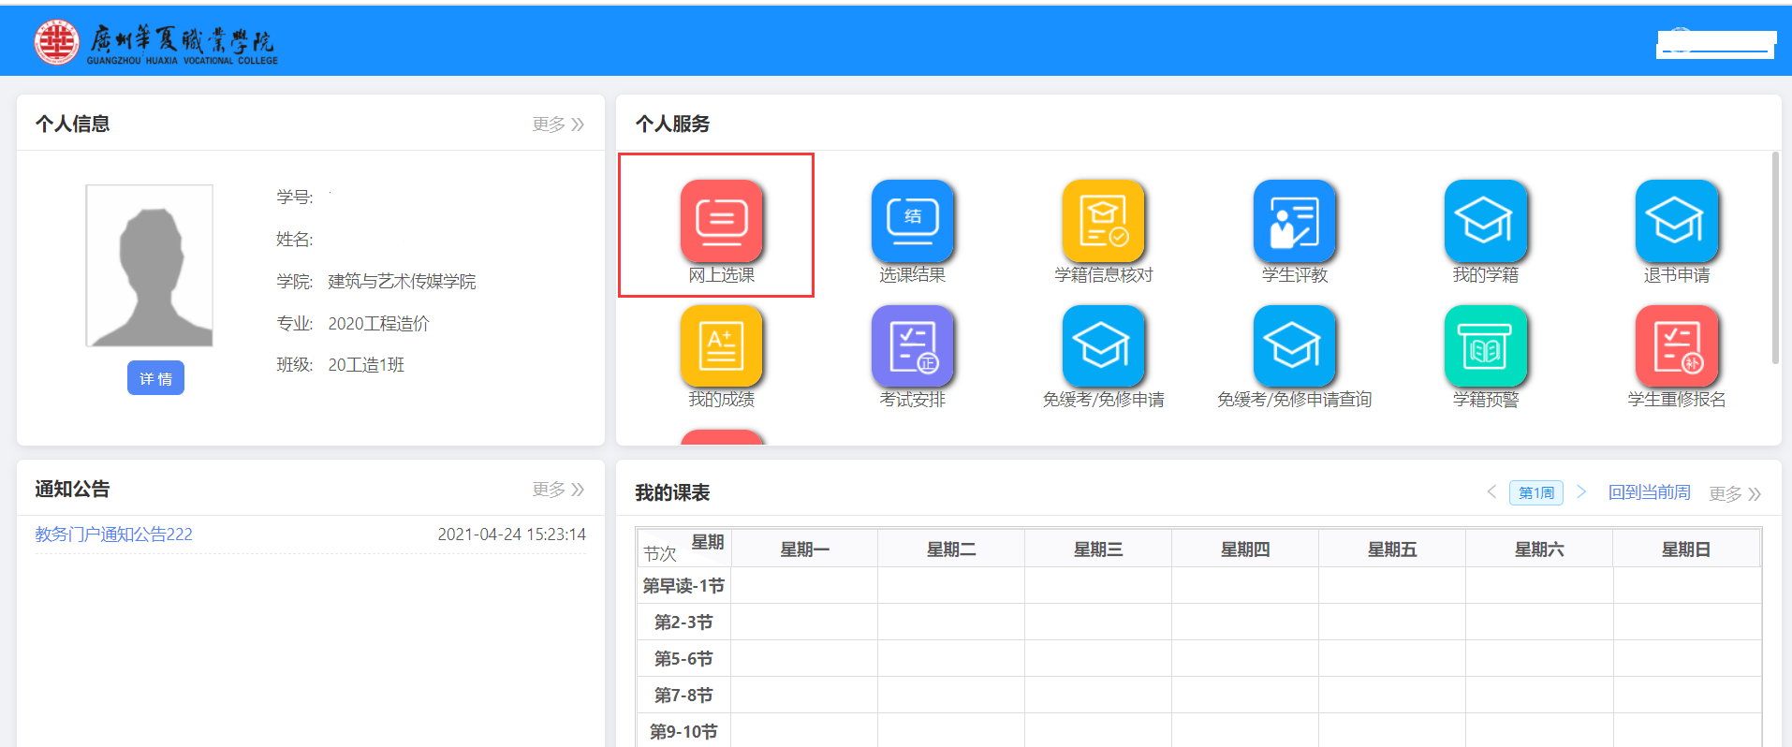Click the 回到当前周 link

click(x=1649, y=492)
